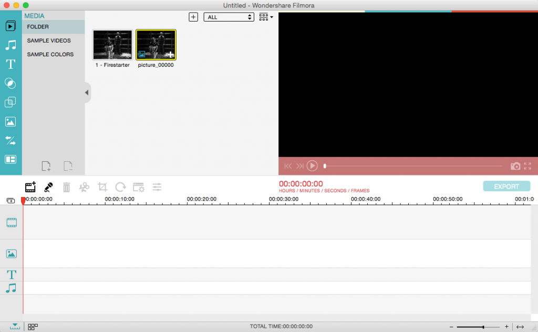Open the ALL media filter dropdown

tap(229, 17)
